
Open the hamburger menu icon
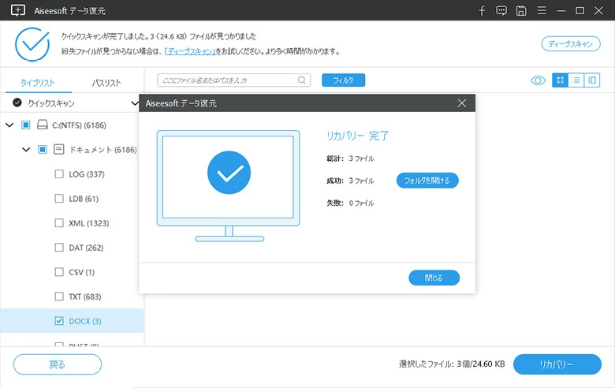click(x=541, y=10)
